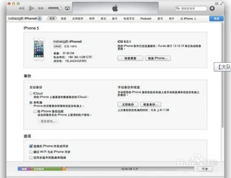Click the 同步 sync button
This screenshot has height=178, width=231.
pos(205,169)
